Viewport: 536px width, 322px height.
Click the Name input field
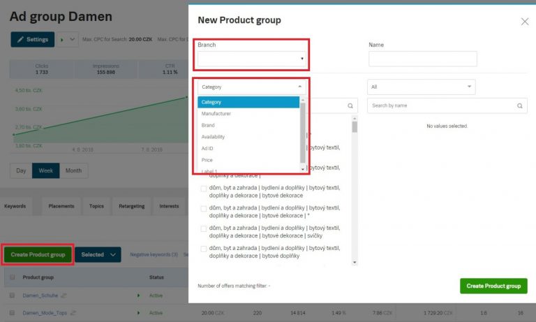[x=422, y=59]
